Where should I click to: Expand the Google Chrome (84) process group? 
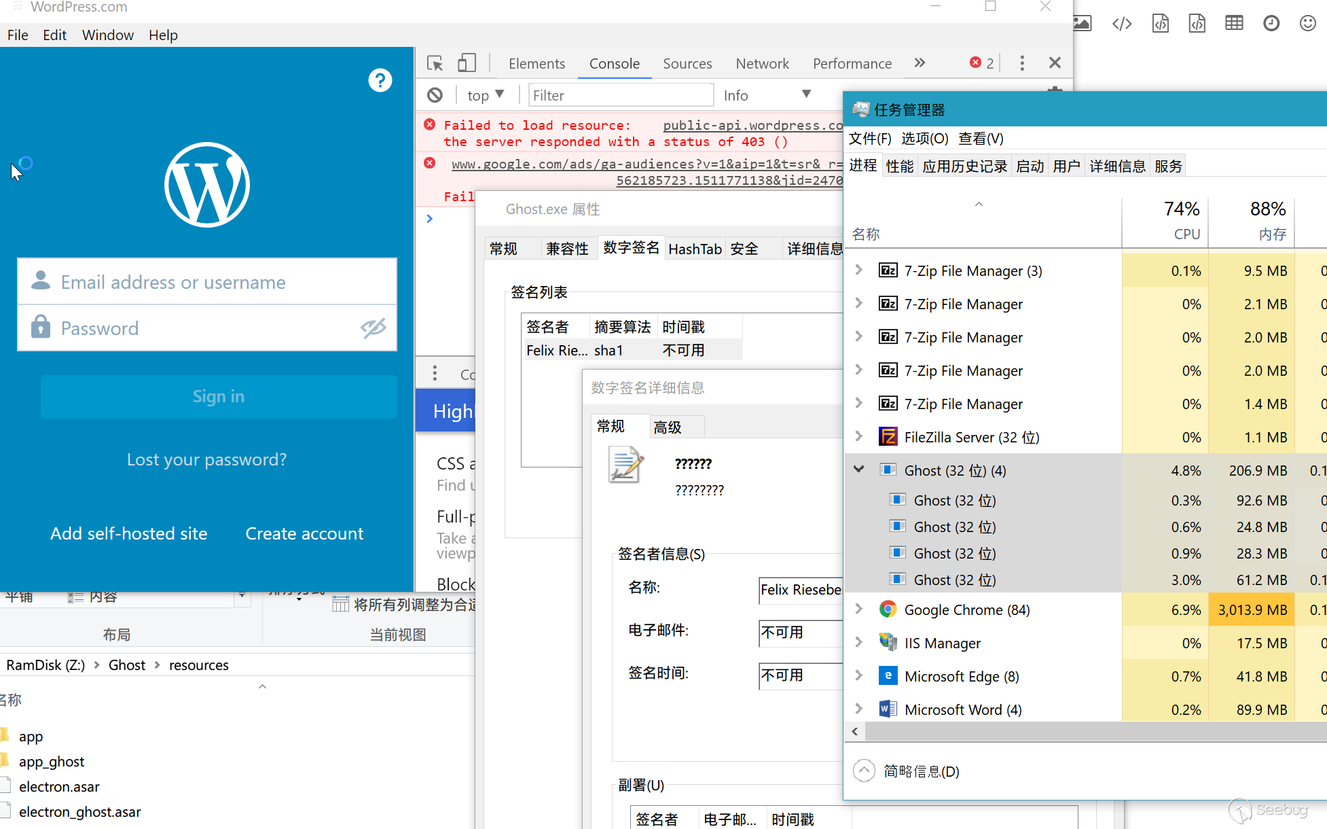859,609
